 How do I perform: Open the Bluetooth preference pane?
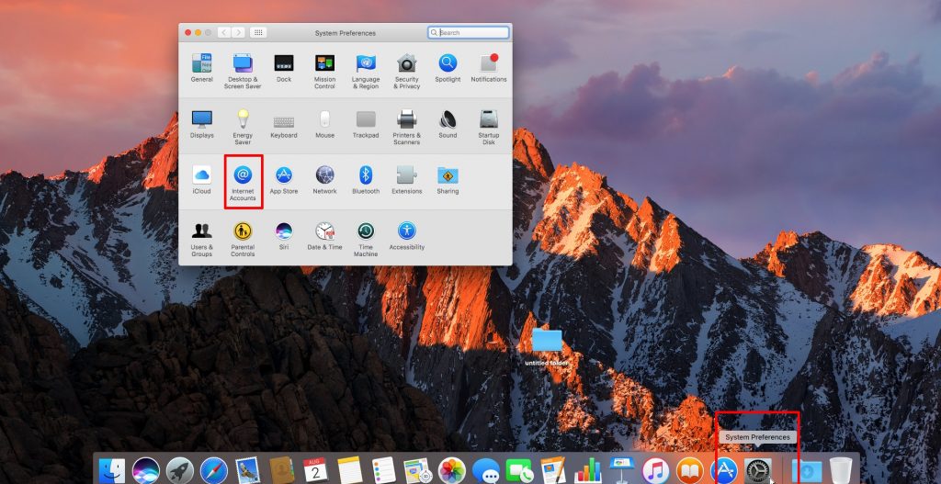[366, 180]
